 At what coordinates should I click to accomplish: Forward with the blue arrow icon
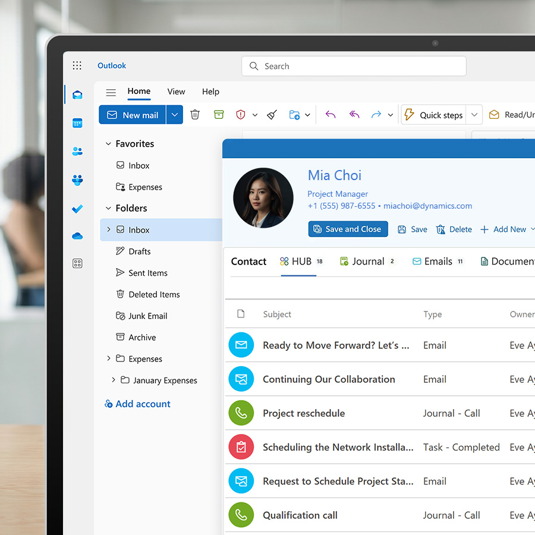point(376,115)
